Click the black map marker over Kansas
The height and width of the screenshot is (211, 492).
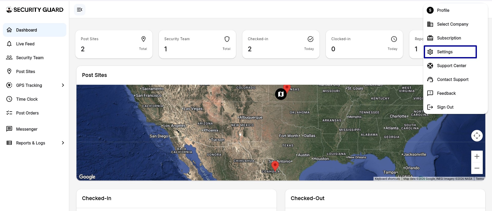[x=281, y=94]
